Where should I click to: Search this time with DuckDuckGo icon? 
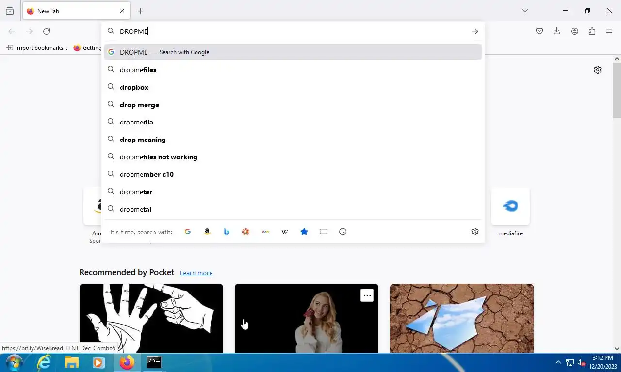(246, 232)
